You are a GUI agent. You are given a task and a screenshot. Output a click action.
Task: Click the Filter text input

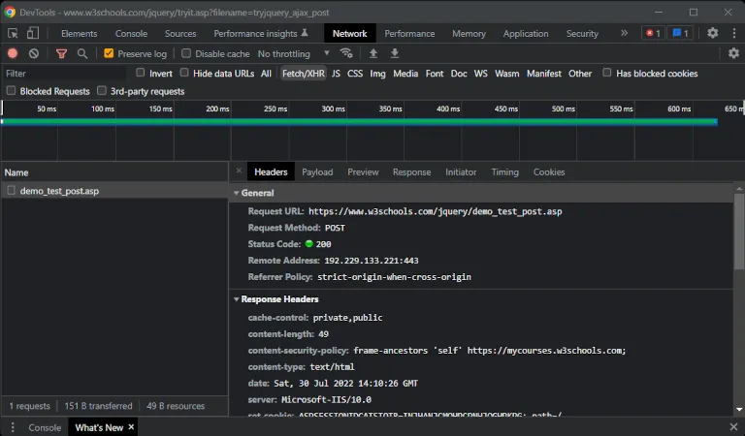(65, 73)
